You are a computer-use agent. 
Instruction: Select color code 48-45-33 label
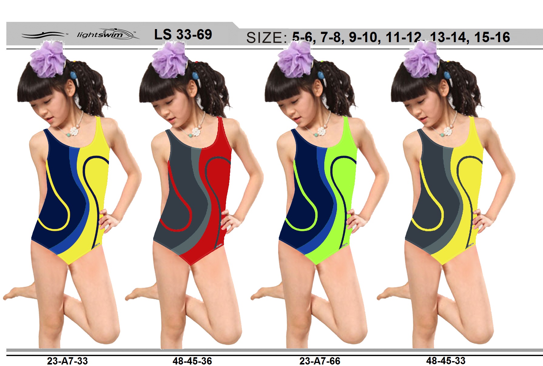[446, 361]
